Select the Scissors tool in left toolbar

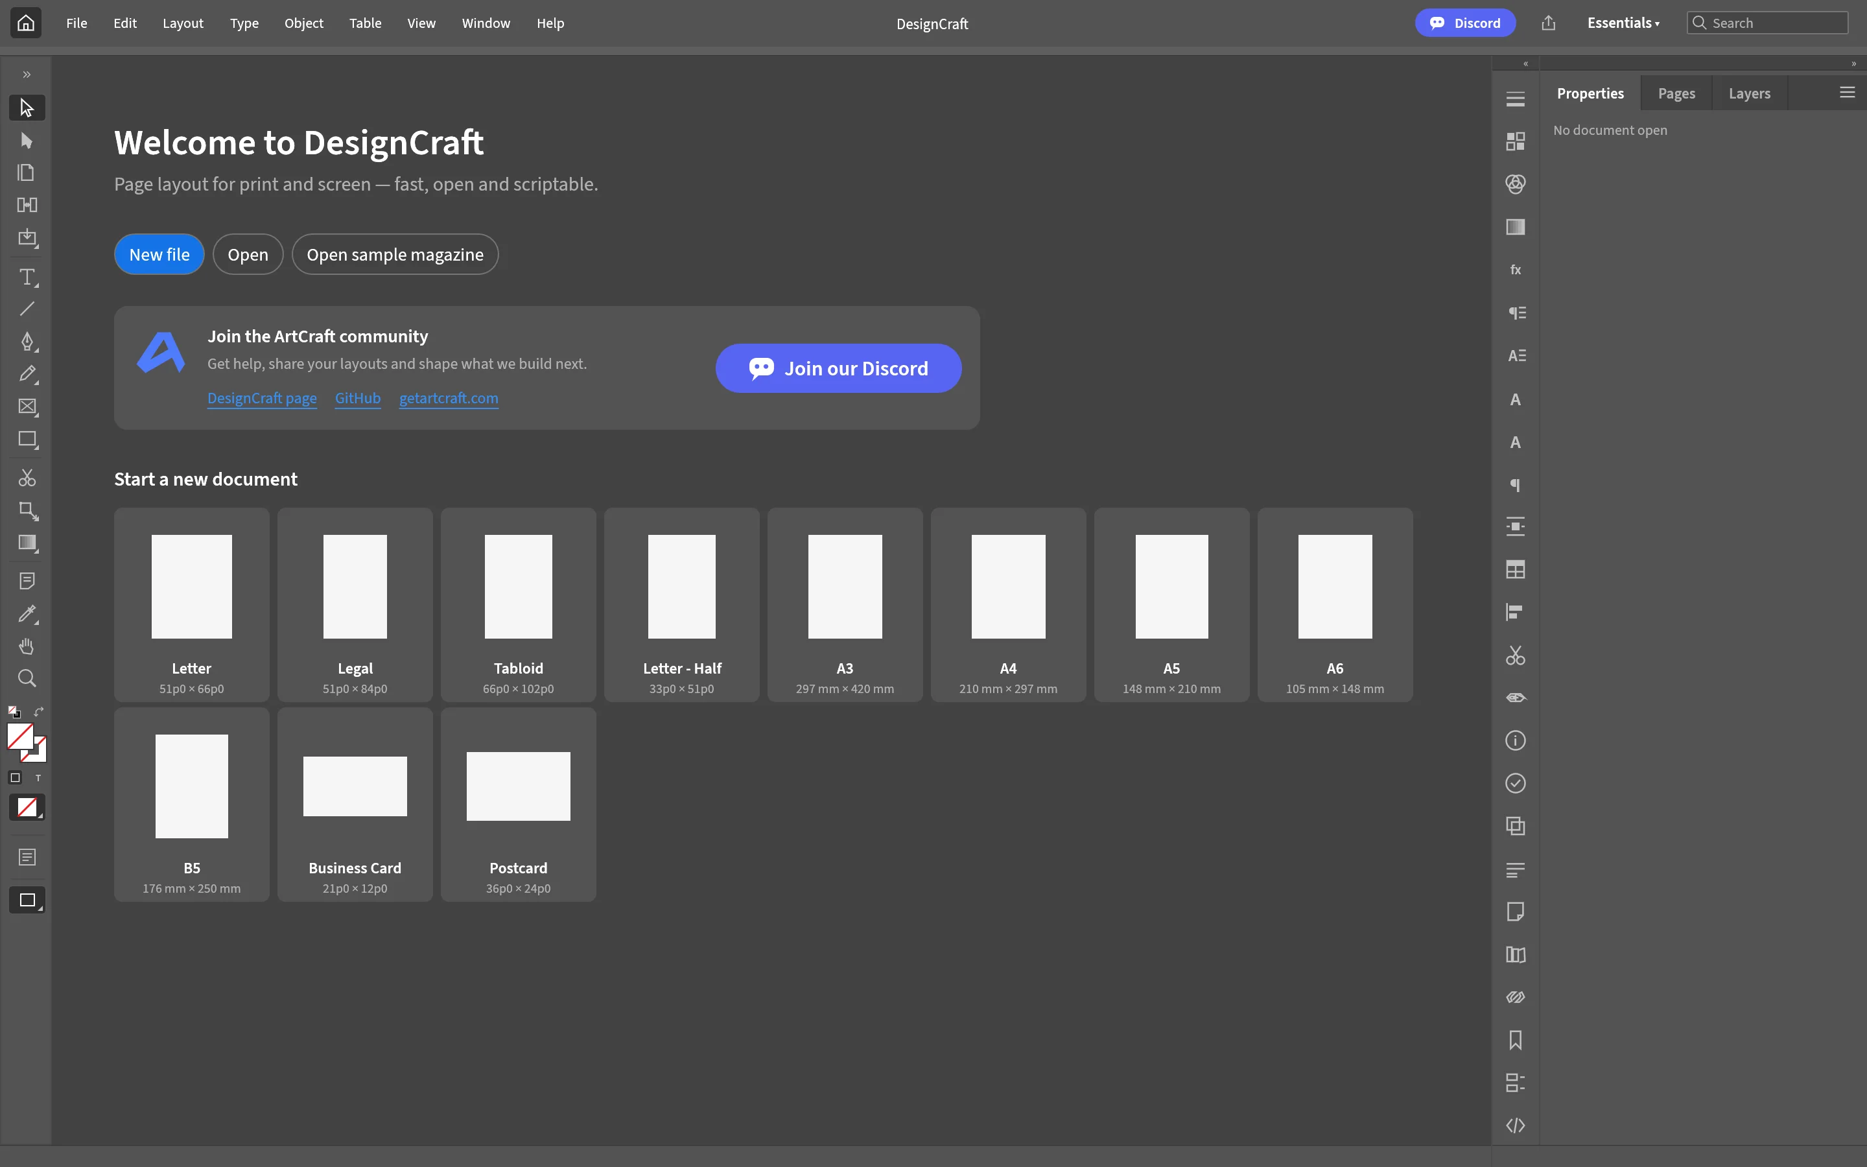click(27, 478)
